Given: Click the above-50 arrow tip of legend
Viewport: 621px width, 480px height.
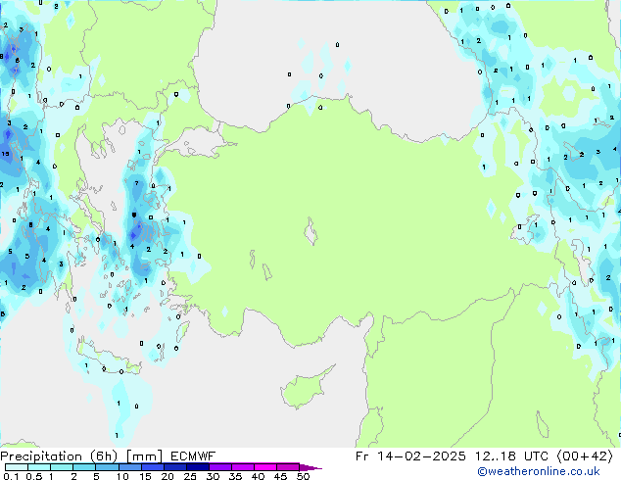Looking at the screenshot, I should [x=310, y=467].
